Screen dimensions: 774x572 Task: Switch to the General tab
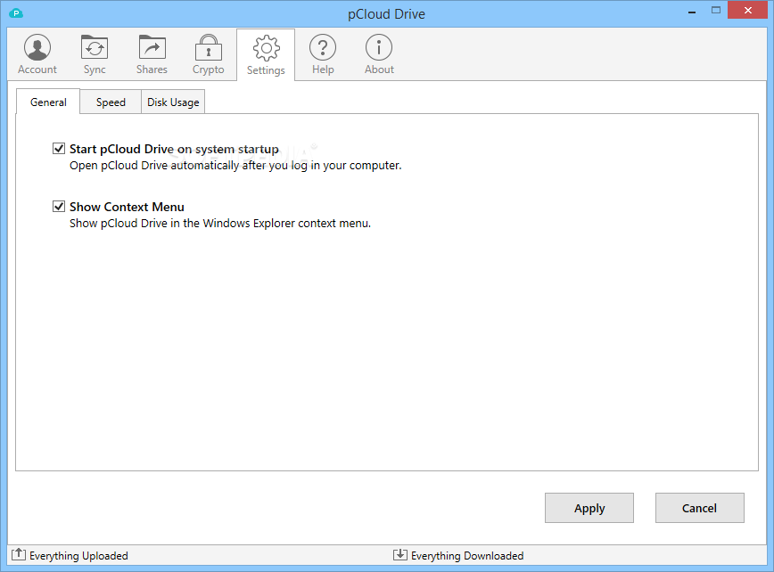48,102
